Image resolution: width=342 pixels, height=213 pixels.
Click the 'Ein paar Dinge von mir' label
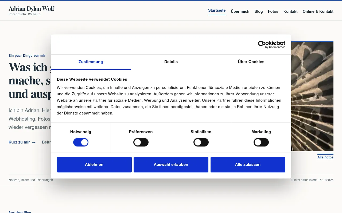tap(27, 56)
